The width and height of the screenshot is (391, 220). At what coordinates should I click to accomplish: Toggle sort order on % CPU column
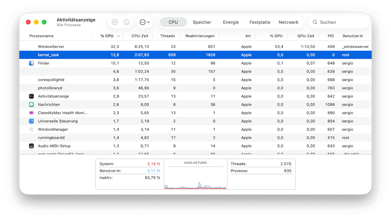[107, 36]
